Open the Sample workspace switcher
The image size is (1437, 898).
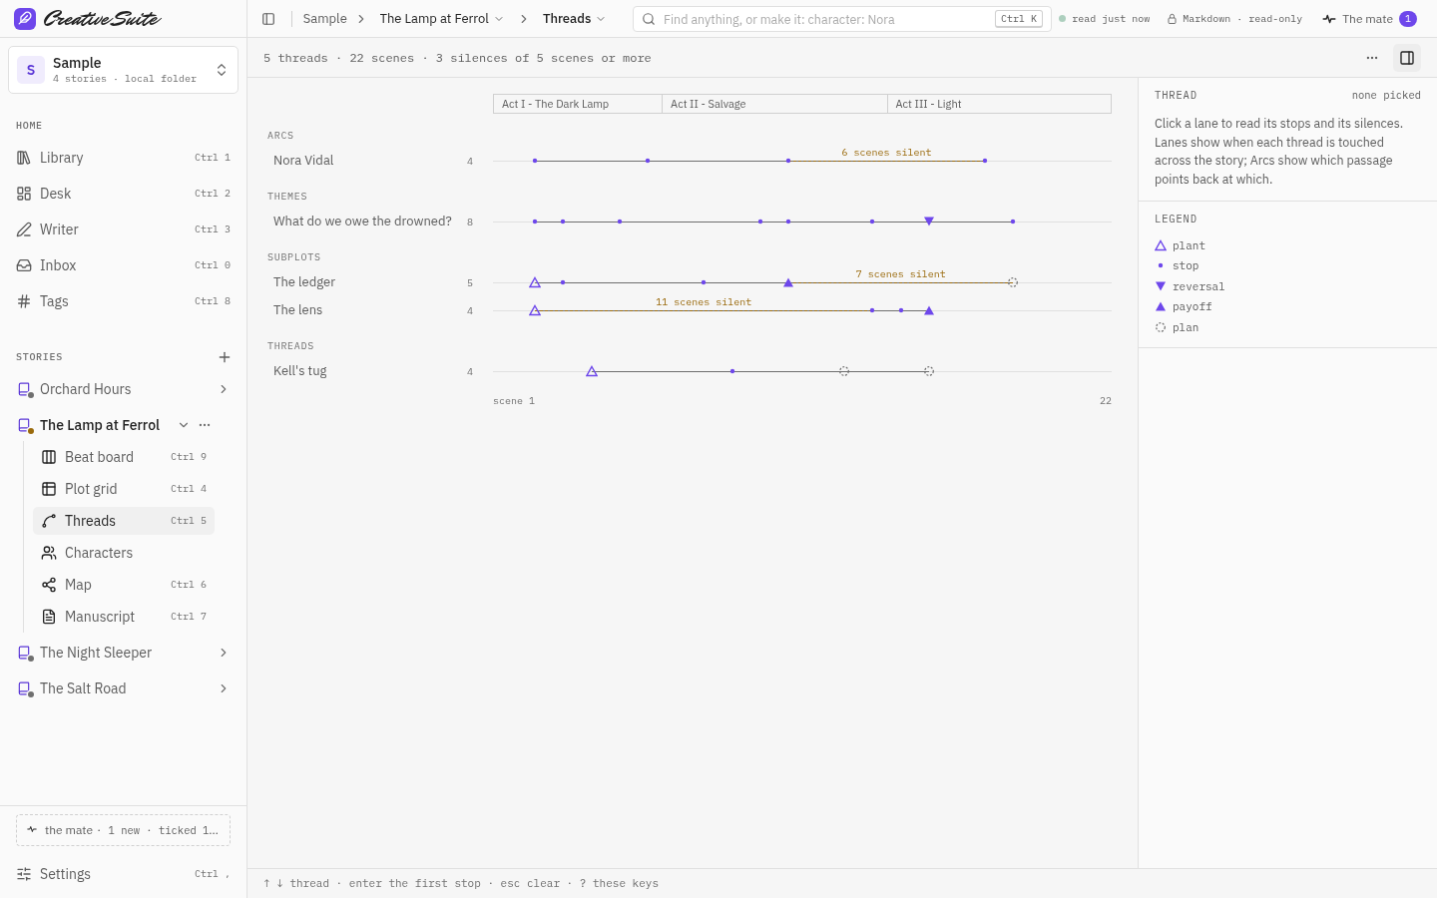(123, 70)
